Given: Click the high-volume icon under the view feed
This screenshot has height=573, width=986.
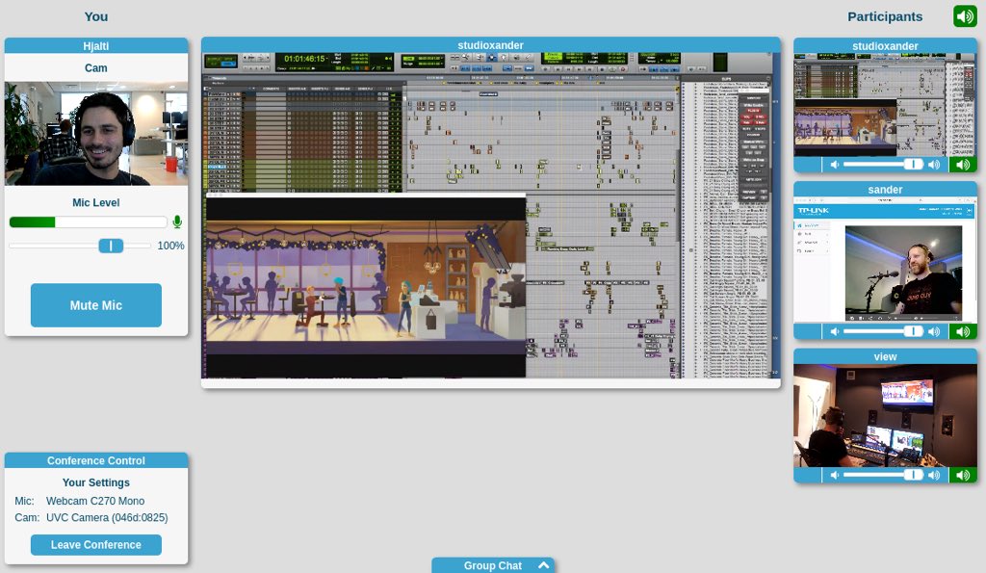Looking at the screenshot, I should (x=934, y=475).
